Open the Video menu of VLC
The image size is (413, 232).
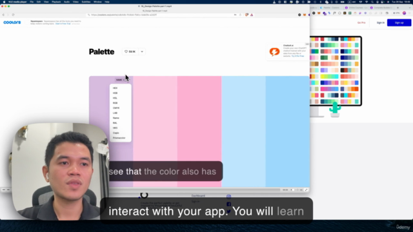76,2
